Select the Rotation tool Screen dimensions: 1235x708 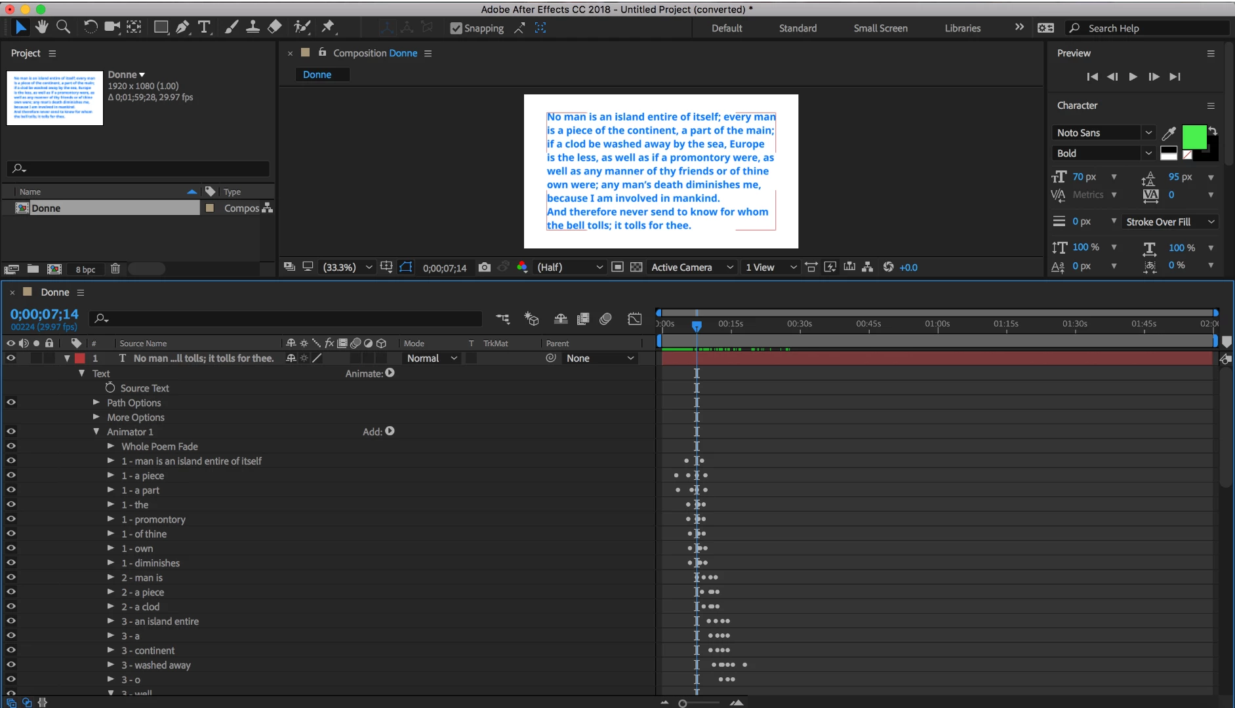pyautogui.click(x=91, y=27)
